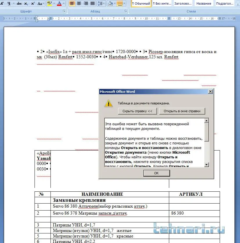Toggle strikethrough text formatting
The height and width of the screenshot is (243, 240).
[19, 3]
